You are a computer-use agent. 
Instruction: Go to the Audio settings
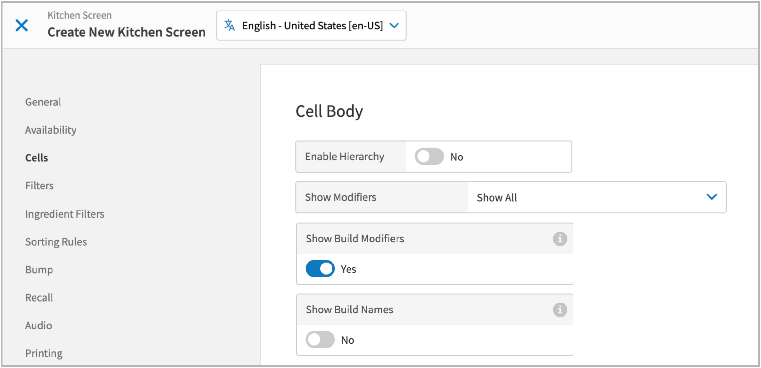tap(38, 325)
